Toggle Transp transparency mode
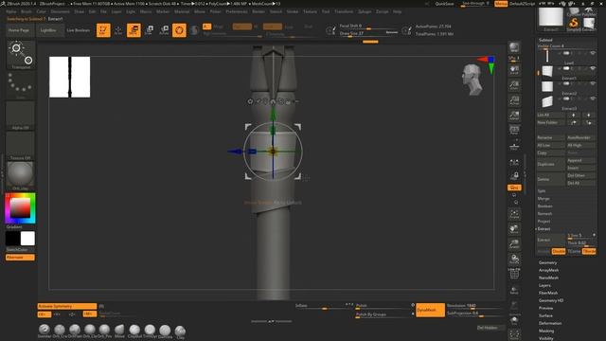606x341 pixels. tap(514, 290)
